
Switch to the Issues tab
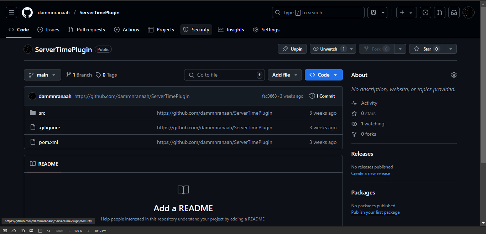click(x=48, y=30)
